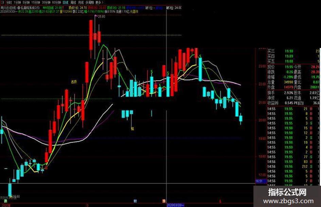Select the 5分钟 period tab
Image resolution: width=321 pixels, height=207 pixels.
[26, 2]
